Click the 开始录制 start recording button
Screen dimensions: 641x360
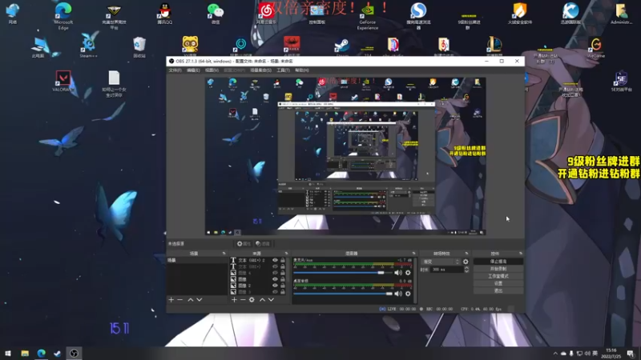(498, 269)
